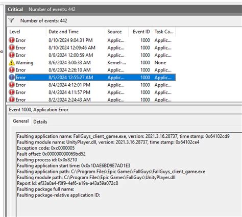The height and width of the screenshot is (217, 242).
Task: Click the Faulting application start time line
Action: click(x=74, y=165)
